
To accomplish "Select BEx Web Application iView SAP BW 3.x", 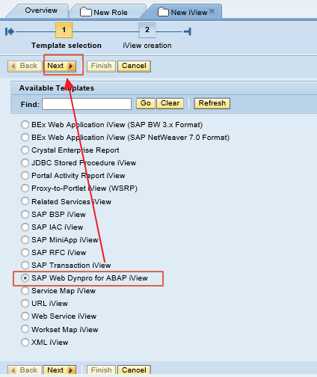I will 25,124.
